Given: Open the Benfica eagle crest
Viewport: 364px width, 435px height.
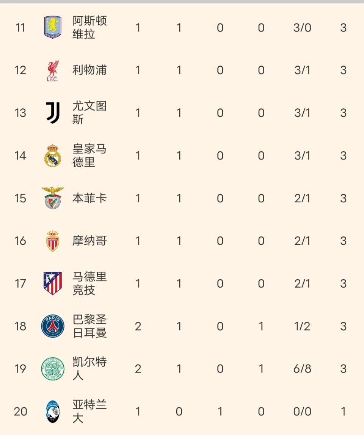Looking at the screenshot, I should pyautogui.click(x=53, y=198).
